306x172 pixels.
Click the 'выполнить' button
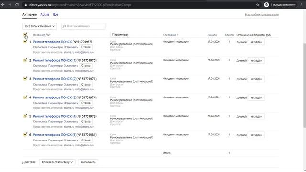[x=88, y=162]
